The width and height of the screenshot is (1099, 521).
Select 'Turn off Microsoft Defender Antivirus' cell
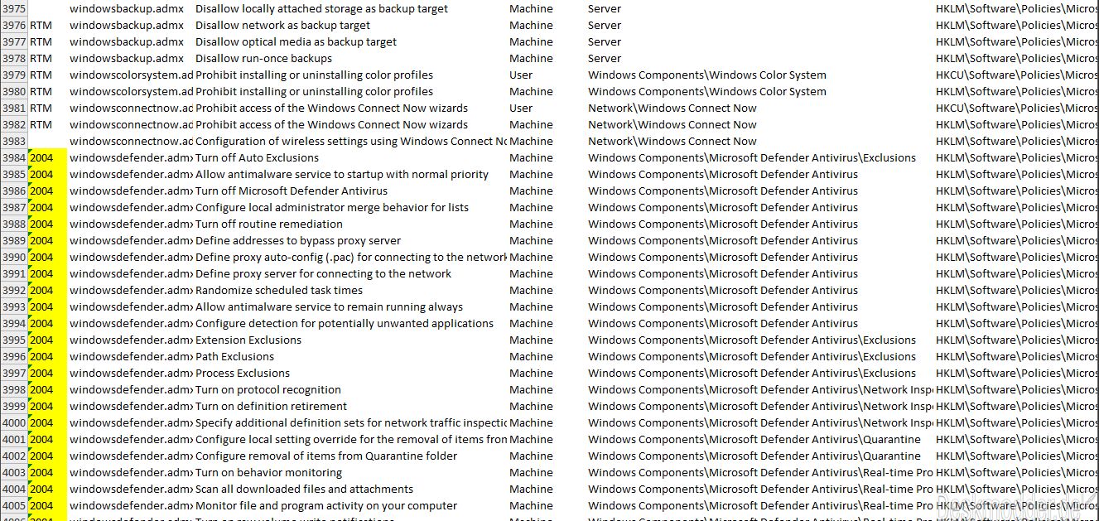coord(291,191)
